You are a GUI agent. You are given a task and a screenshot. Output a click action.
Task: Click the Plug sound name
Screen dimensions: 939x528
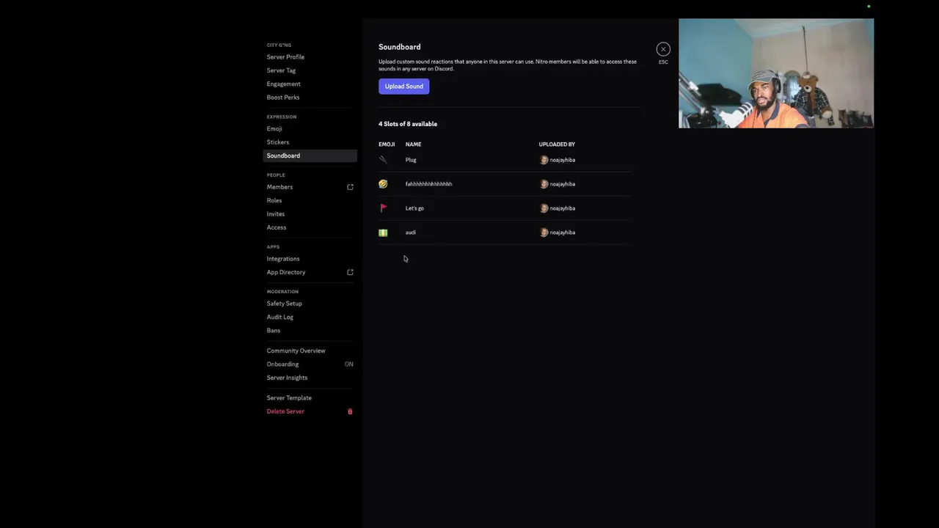pyautogui.click(x=411, y=160)
